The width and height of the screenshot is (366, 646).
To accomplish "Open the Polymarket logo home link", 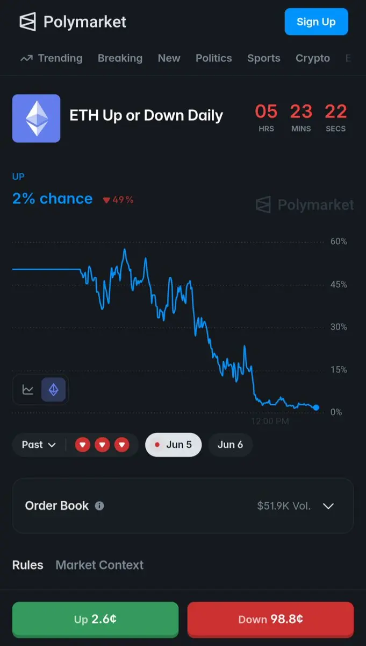I will 73,22.
